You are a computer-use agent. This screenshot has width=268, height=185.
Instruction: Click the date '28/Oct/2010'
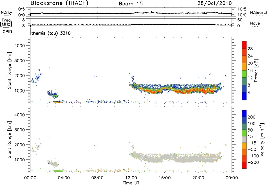coord(215,3)
